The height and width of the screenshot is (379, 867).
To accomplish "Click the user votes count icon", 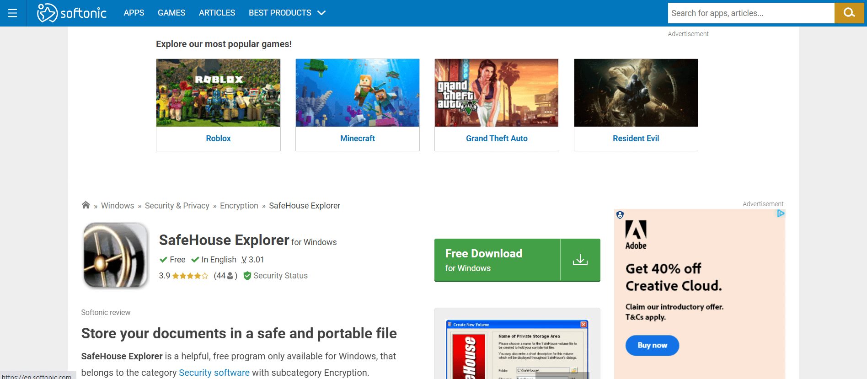I will click(230, 276).
